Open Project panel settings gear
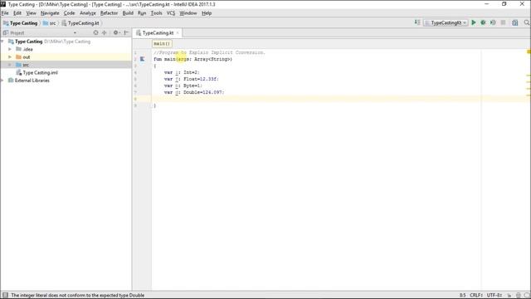Image resolution: width=531 pixels, height=299 pixels. [x=116, y=33]
